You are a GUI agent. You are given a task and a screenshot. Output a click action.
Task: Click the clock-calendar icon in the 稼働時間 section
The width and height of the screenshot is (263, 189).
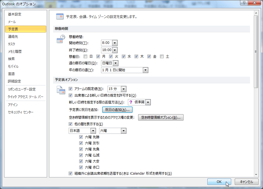(x=61, y=39)
